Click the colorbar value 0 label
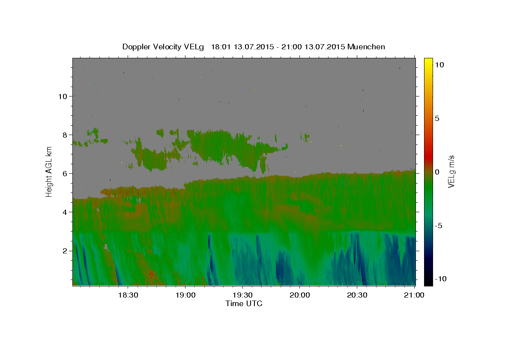This screenshot has height=343, width=514. 437,172
